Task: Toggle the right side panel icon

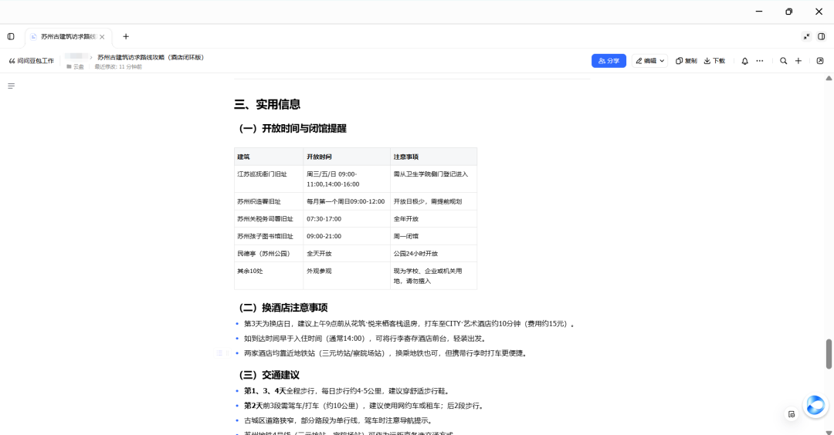Action: (x=821, y=37)
